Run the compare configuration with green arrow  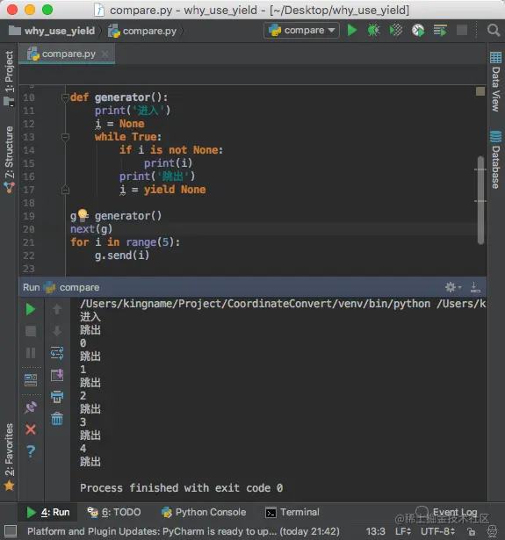point(351,31)
